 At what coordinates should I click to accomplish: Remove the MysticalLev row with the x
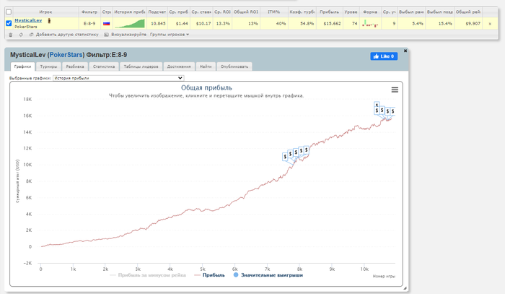[490, 24]
